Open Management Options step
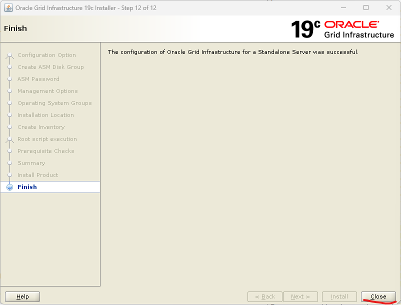 click(x=47, y=91)
